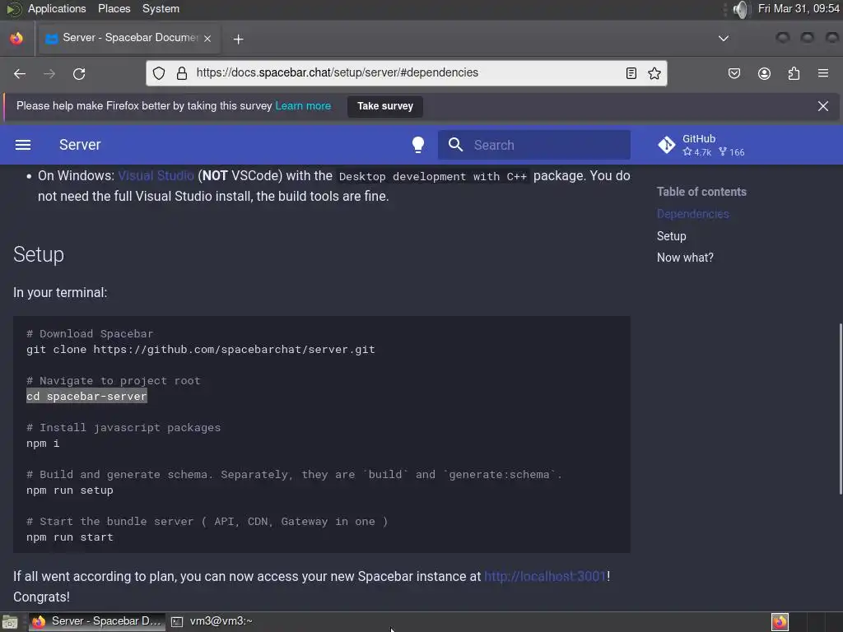Click the volume speaker icon in top panel
Screen dimensions: 843x632
click(x=740, y=9)
